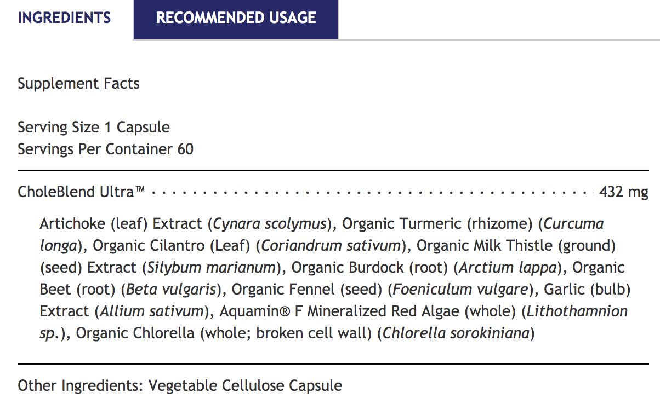This screenshot has height=404, width=660.
Task: Click the 432 mg amount
Action: pos(624,192)
